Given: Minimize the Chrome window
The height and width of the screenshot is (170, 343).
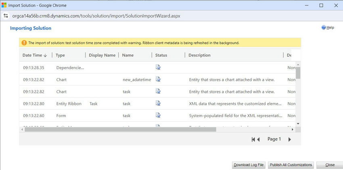Looking at the screenshot, I should (307, 5).
